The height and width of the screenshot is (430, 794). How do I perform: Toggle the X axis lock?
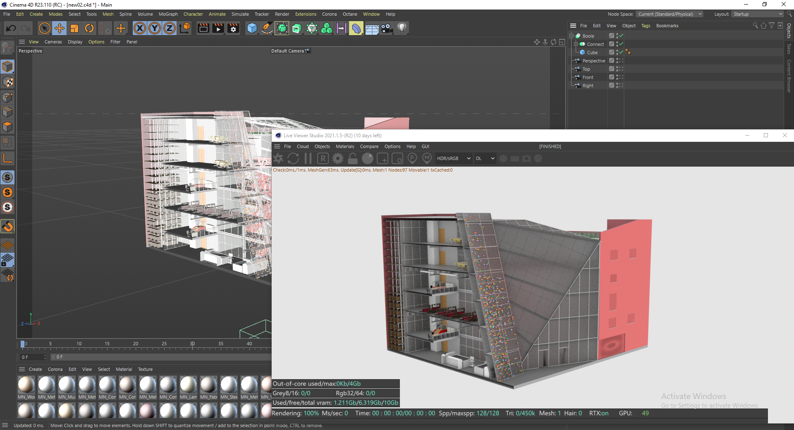[x=140, y=28]
